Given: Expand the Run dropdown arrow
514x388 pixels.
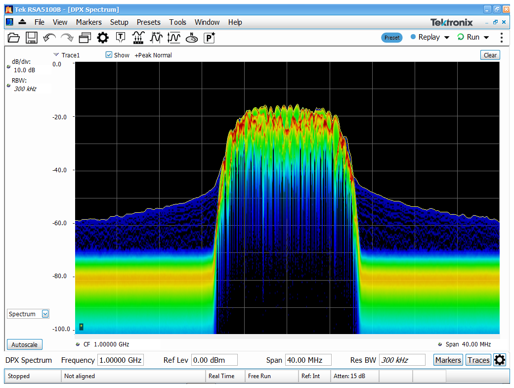Looking at the screenshot, I should (486, 38).
